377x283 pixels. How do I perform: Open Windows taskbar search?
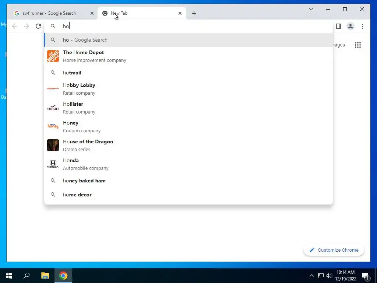pos(27,276)
